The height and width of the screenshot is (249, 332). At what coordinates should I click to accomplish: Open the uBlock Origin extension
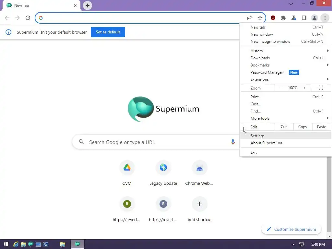pyautogui.click(x=273, y=18)
